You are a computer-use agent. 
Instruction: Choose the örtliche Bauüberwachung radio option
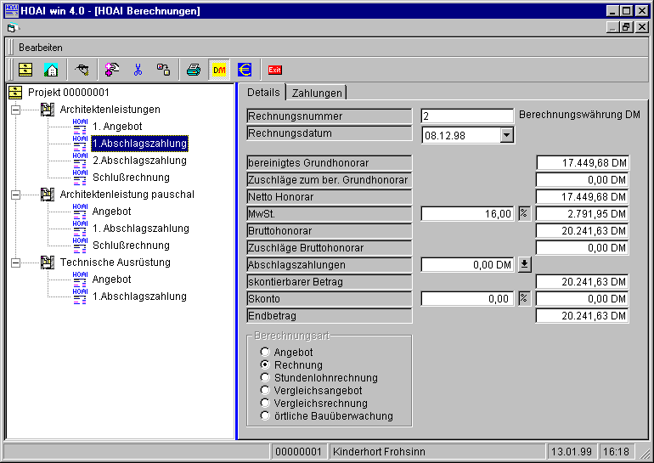[265, 416]
